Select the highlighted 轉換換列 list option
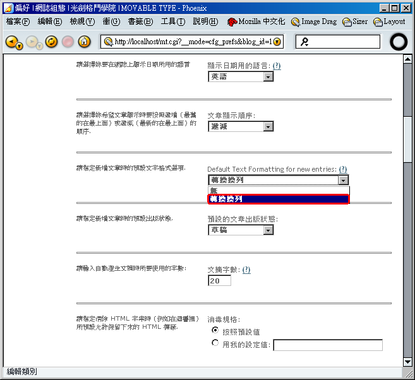The height and width of the screenshot is (380, 415). 279,199
